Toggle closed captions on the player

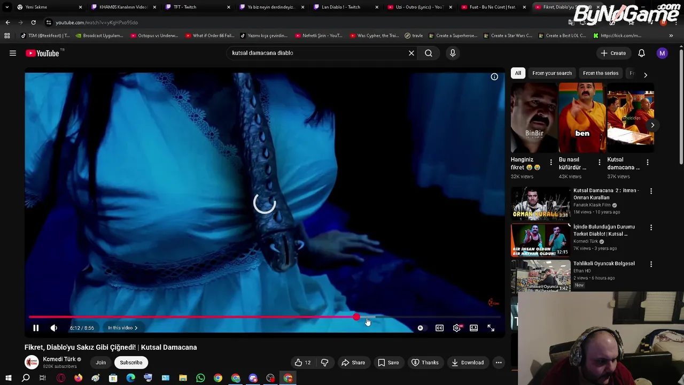point(439,328)
